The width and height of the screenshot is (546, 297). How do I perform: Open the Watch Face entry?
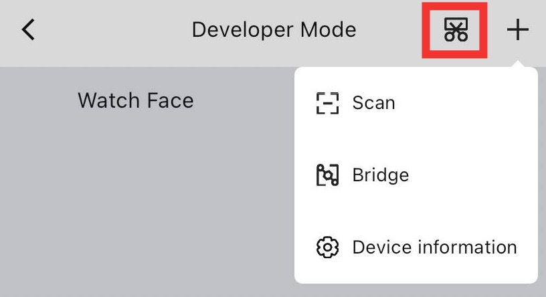coord(136,101)
